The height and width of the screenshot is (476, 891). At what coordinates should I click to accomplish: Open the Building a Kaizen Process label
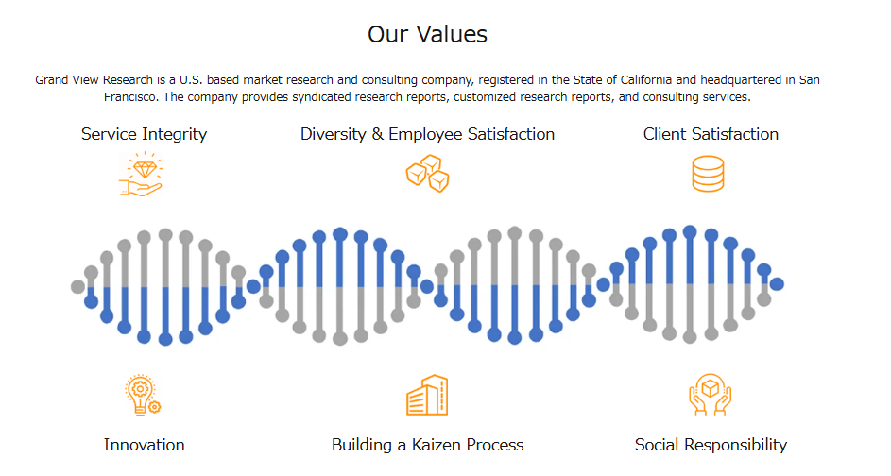(427, 445)
